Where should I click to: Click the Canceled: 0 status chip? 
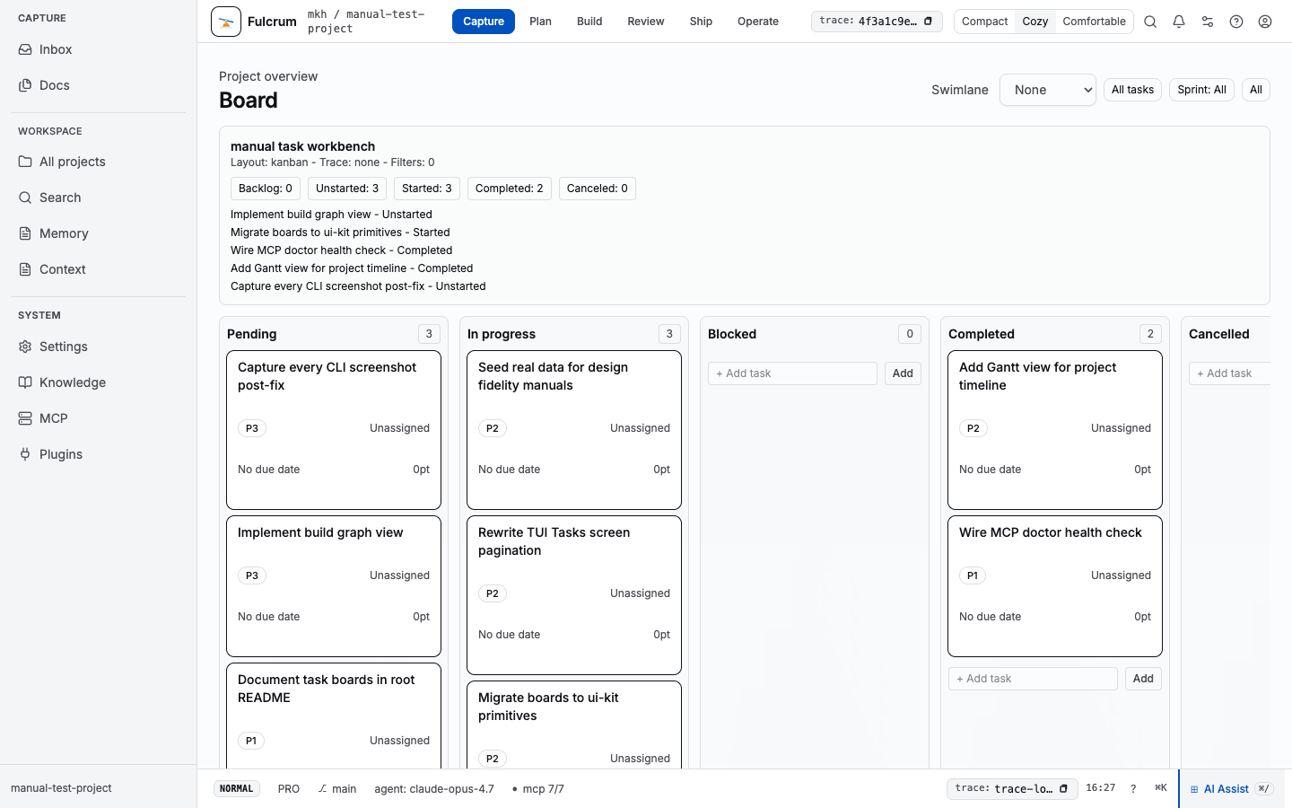point(598,189)
